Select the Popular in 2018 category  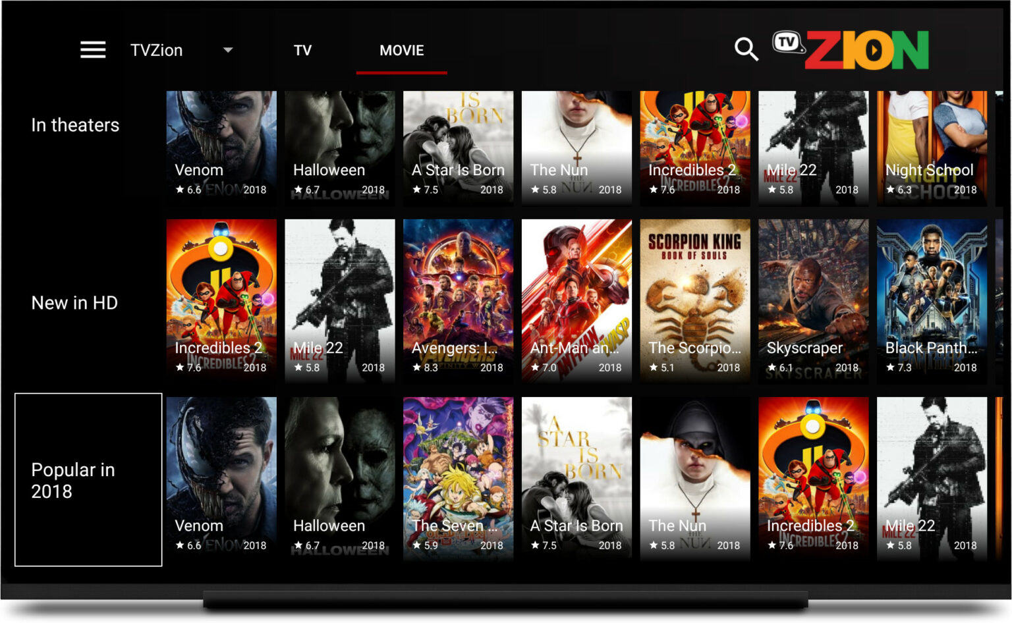pyautogui.click(x=88, y=480)
